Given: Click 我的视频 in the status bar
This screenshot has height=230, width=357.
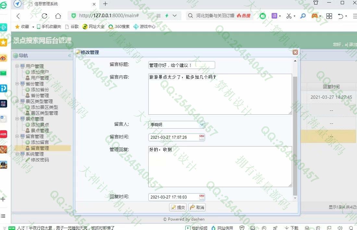Looking at the screenshot, I should 196,228.
